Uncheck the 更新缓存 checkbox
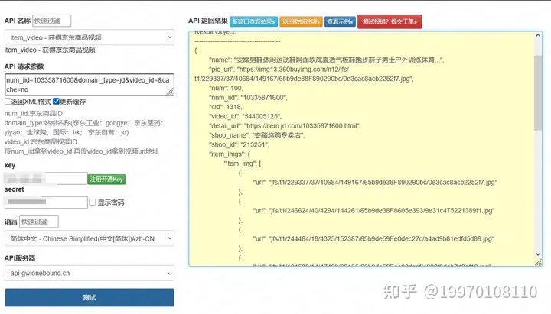The image size is (551, 314). point(56,102)
